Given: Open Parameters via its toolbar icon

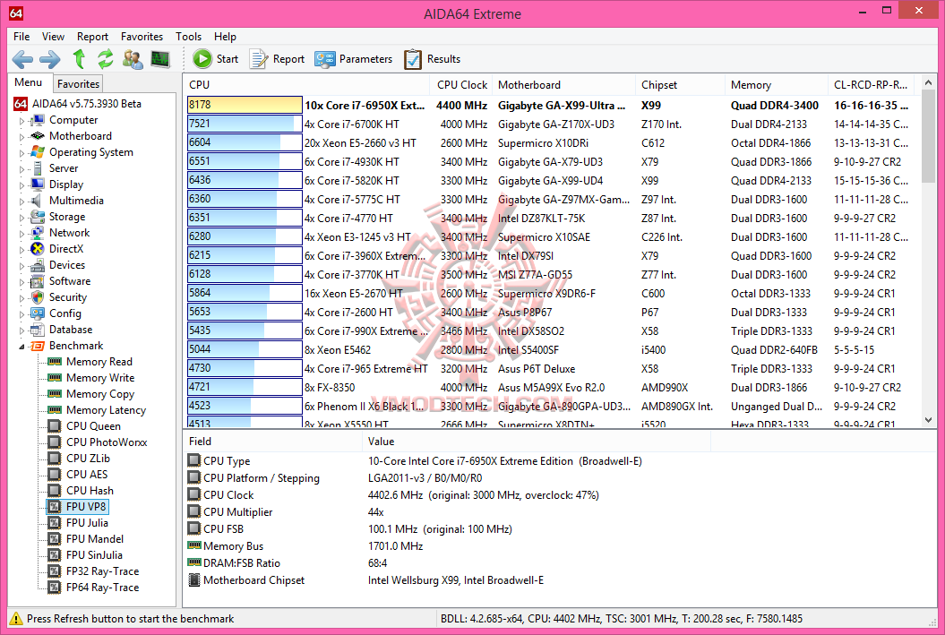Looking at the screenshot, I should click(325, 59).
